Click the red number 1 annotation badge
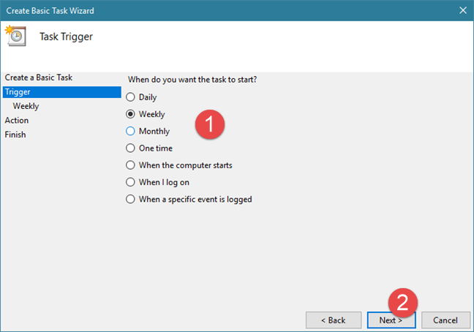 pyautogui.click(x=208, y=124)
